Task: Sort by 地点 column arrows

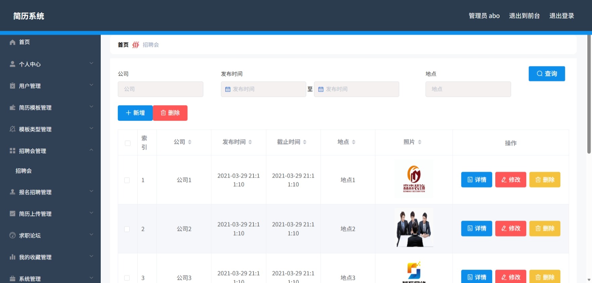Action: coord(354,142)
